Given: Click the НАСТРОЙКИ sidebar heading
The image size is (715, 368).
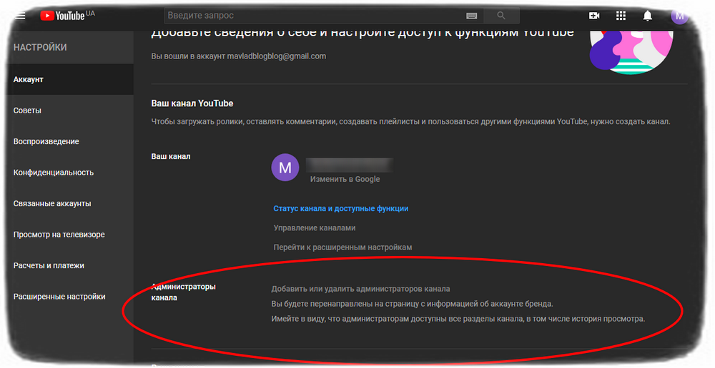Looking at the screenshot, I should [x=40, y=47].
